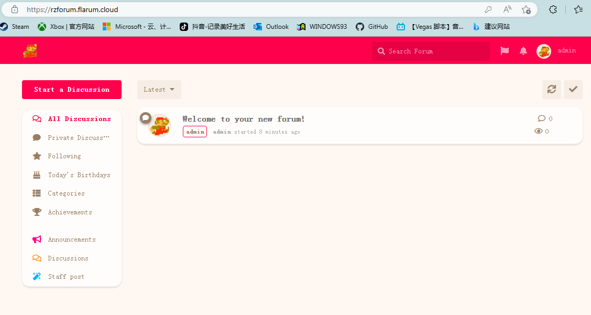The height and width of the screenshot is (315, 591).
Task: Click the browser extensions puzzle icon
Action: pyautogui.click(x=553, y=9)
